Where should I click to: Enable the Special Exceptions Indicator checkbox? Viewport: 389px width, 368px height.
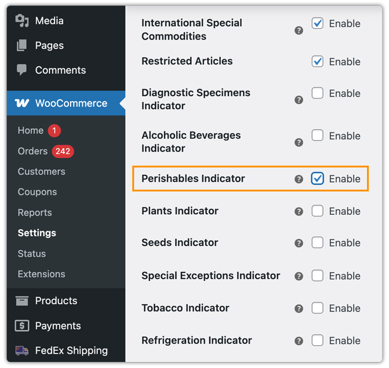(x=317, y=275)
